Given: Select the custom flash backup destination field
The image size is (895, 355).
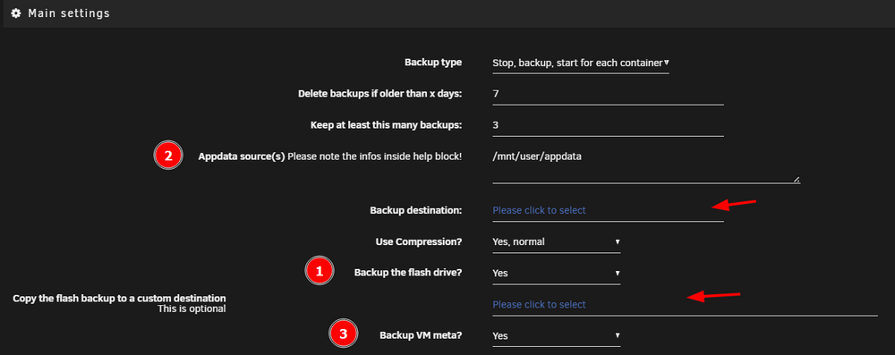Looking at the screenshot, I should (685, 305).
